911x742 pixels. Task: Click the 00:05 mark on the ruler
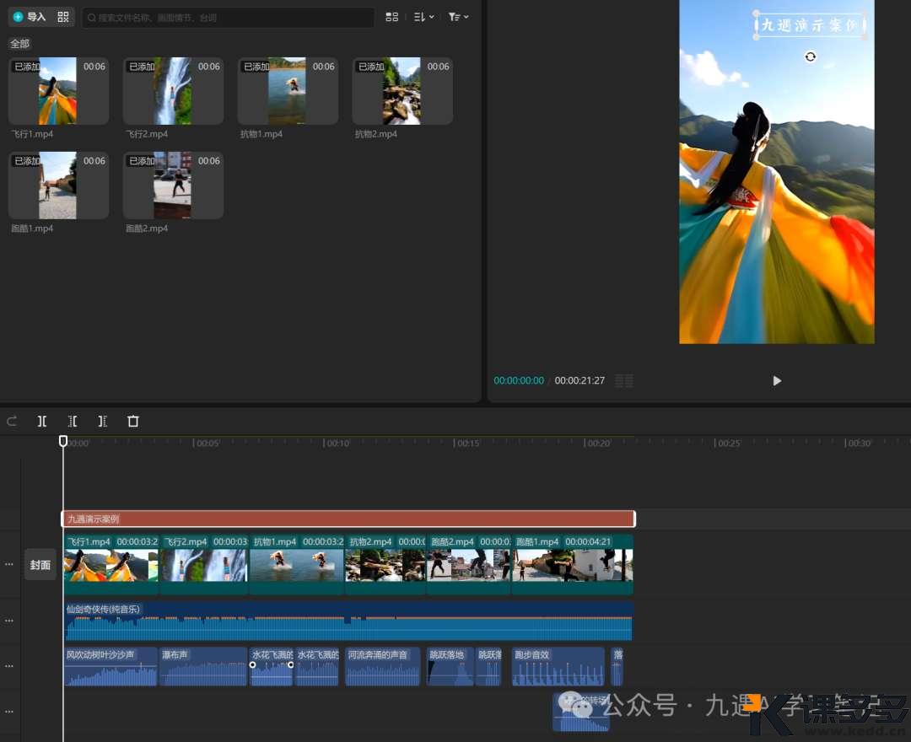[x=207, y=443]
